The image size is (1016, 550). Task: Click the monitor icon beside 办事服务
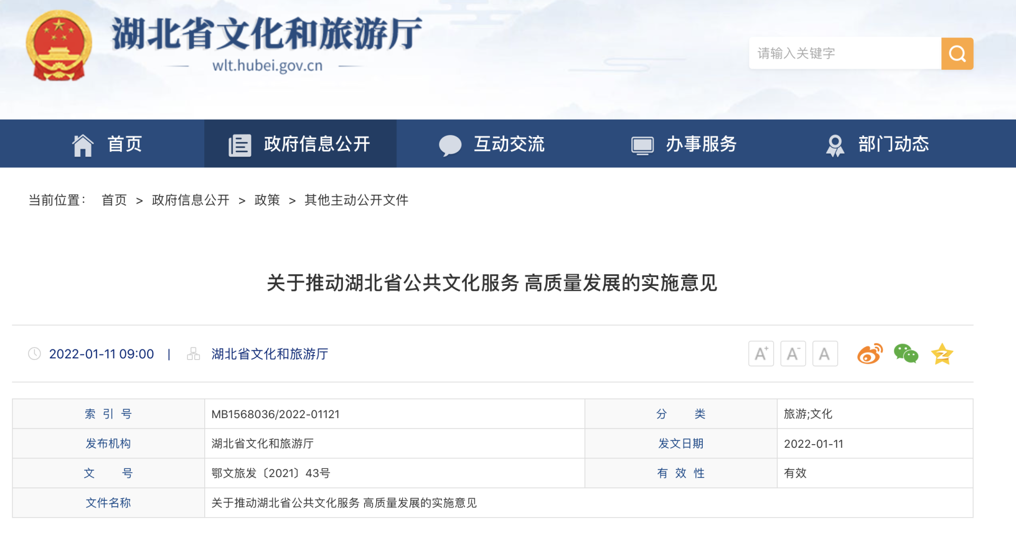[642, 145]
